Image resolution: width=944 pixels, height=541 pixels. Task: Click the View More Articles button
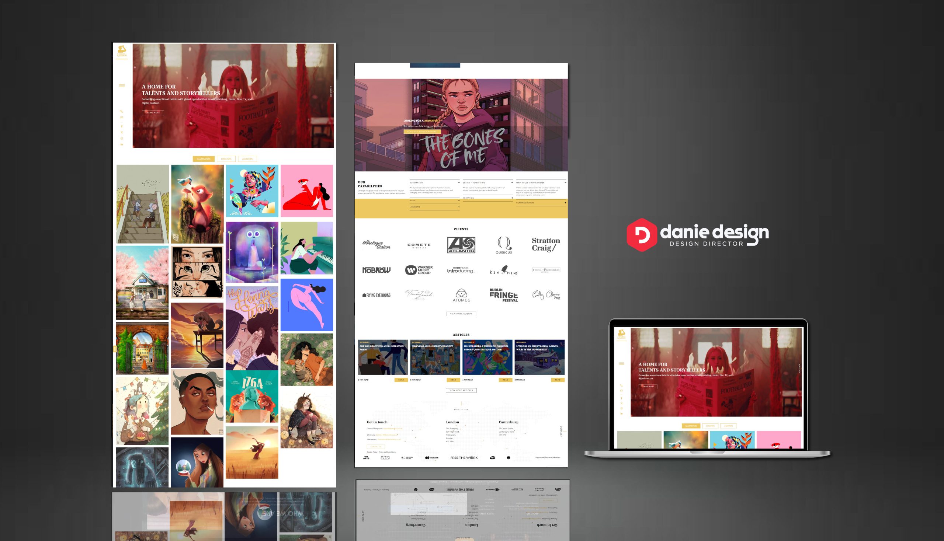pyautogui.click(x=461, y=391)
